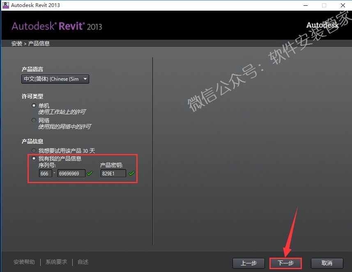This screenshot has width=352, height=272.
Task: Click the Autodesk Revit 2013 banner logo
Action: click(57, 25)
